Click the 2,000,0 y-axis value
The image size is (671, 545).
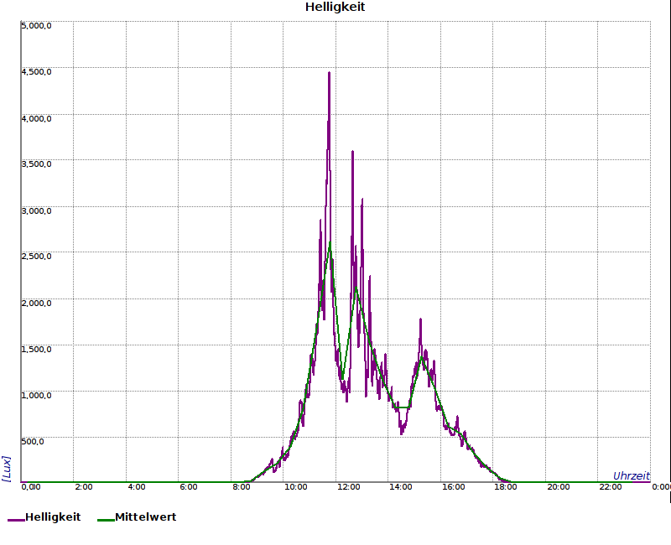point(36,304)
